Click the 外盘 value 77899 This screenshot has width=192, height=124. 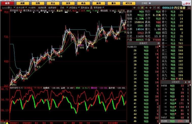tap(157, 40)
